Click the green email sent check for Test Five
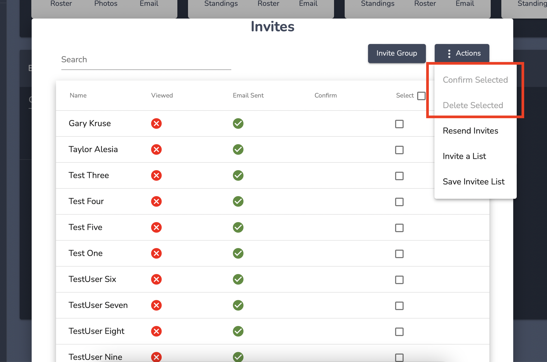This screenshot has width=547, height=362. click(x=238, y=227)
